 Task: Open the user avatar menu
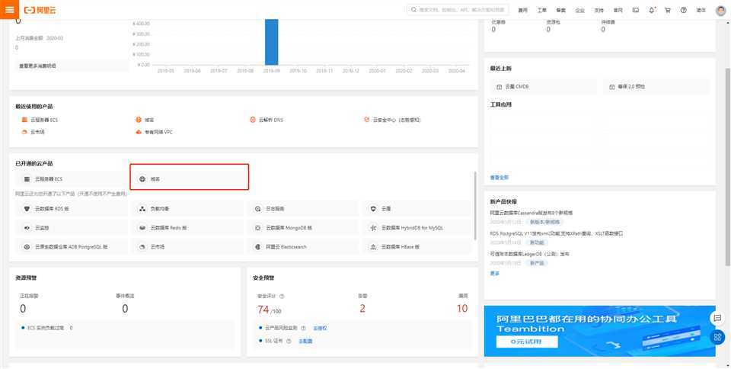(721, 10)
